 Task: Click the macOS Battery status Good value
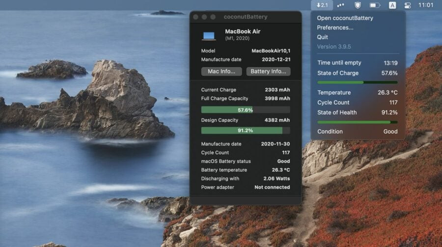[x=283, y=161]
